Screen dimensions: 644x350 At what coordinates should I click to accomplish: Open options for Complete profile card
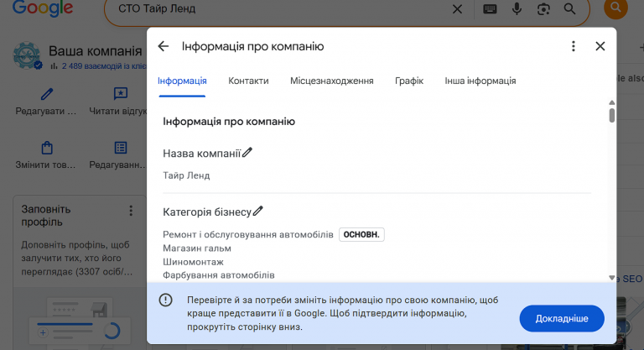(131, 211)
